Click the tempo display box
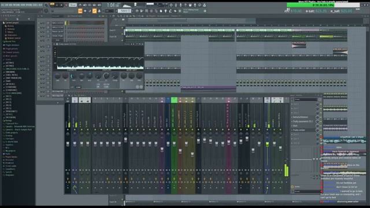This screenshot has height=208, width=370. pos(73,5)
